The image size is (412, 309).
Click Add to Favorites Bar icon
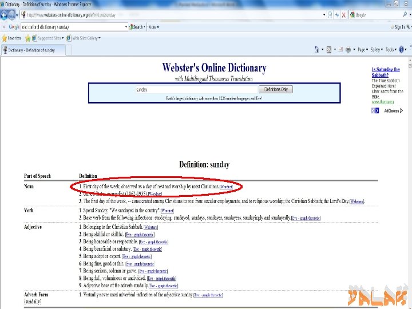click(27, 38)
